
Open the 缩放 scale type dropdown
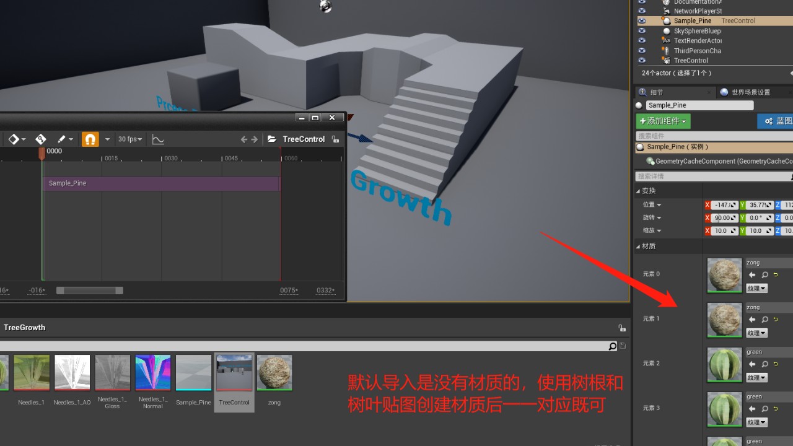point(652,230)
